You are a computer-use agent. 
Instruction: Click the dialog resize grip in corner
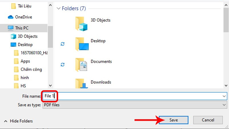227,127
